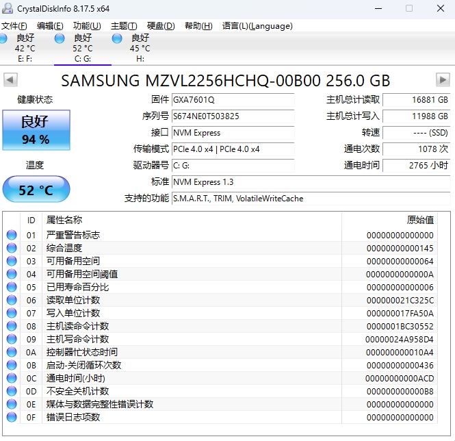Click the status orb for attribute 0C

[12, 378]
